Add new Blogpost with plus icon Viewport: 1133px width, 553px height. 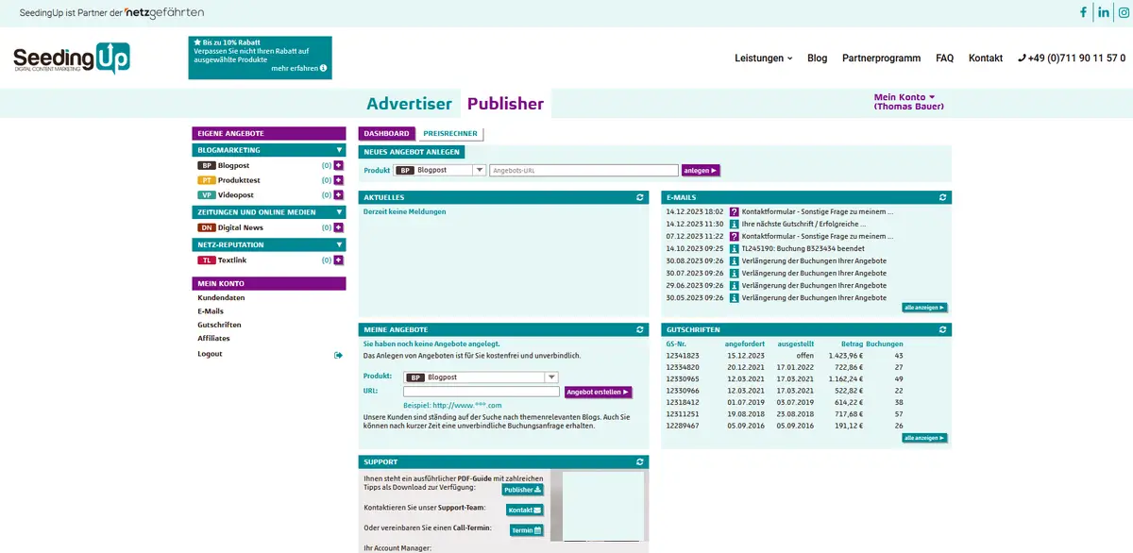point(338,165)
